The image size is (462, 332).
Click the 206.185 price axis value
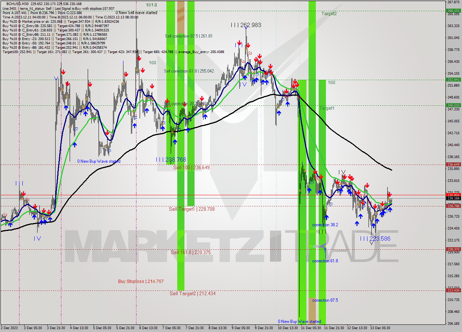[x=454, y=323]
